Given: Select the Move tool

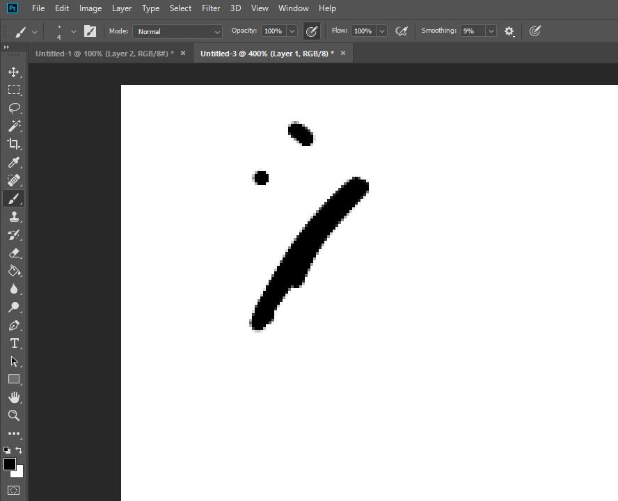Looking at the screenshot, I should tap(14, 72).
